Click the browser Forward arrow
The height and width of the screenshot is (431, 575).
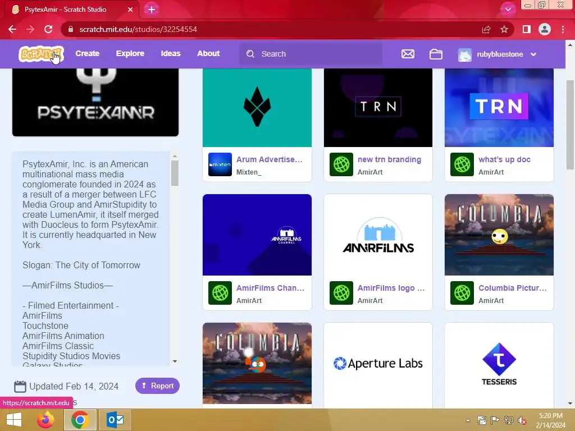(x=30, y=29)
